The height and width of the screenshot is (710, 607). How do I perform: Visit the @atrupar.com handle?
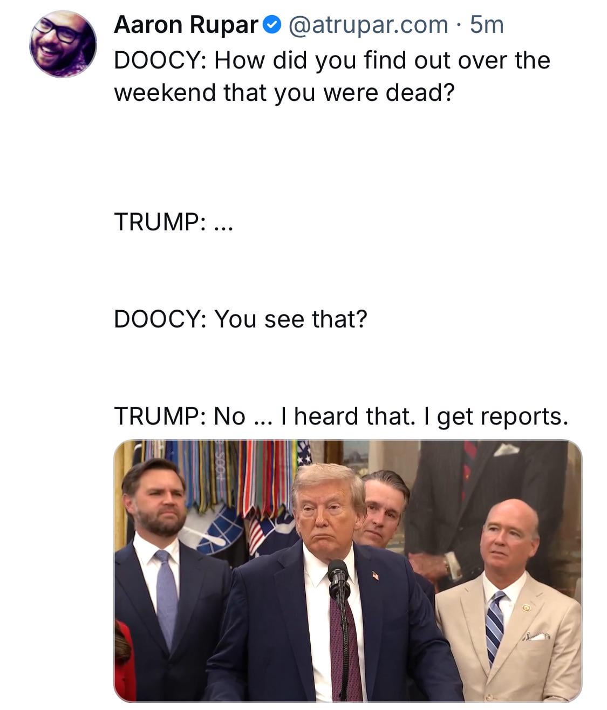click(x=369, y=25)
